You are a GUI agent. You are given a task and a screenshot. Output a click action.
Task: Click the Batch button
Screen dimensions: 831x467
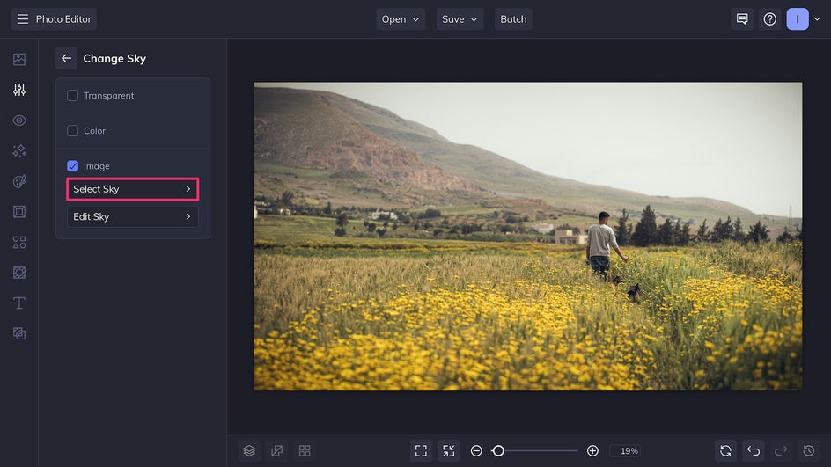pyautogui.click(x=513, y=19)
